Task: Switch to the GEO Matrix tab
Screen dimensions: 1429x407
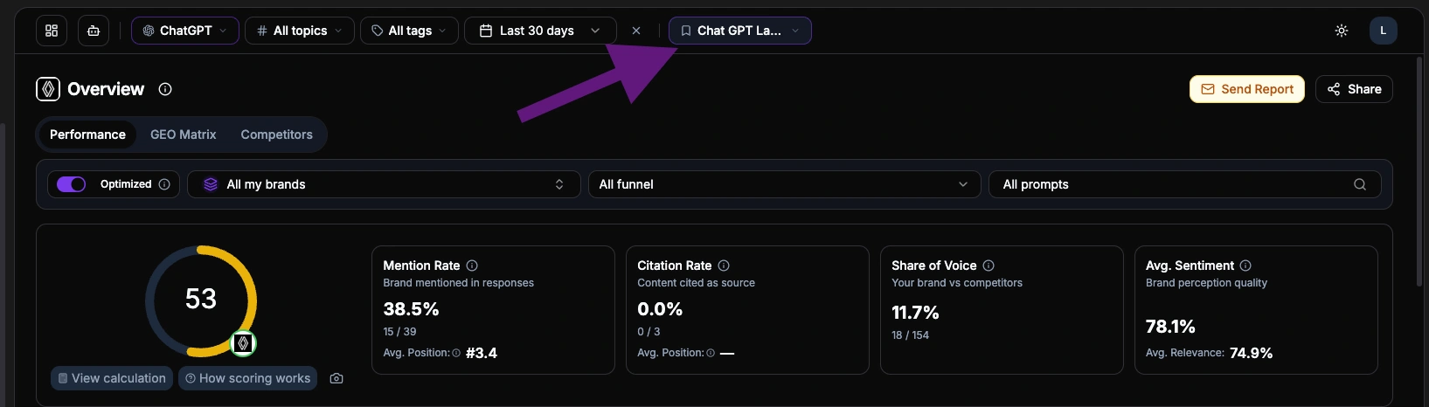Action: (183, 135)
